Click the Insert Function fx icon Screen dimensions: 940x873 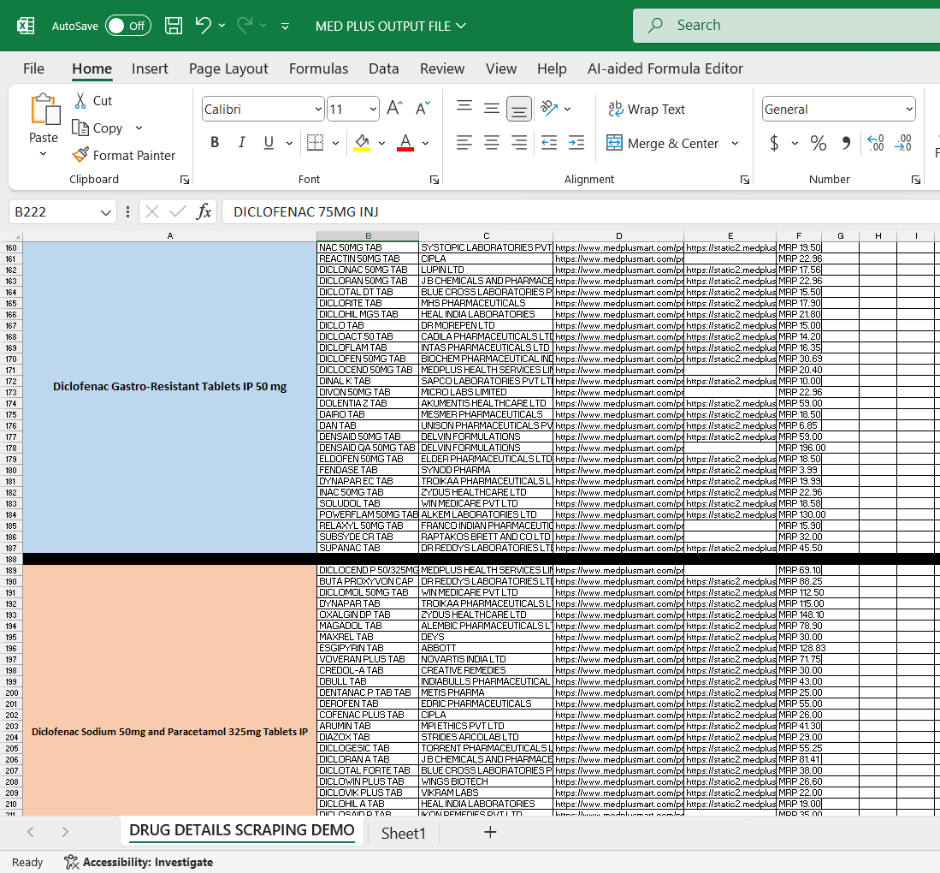coord(204,211)
